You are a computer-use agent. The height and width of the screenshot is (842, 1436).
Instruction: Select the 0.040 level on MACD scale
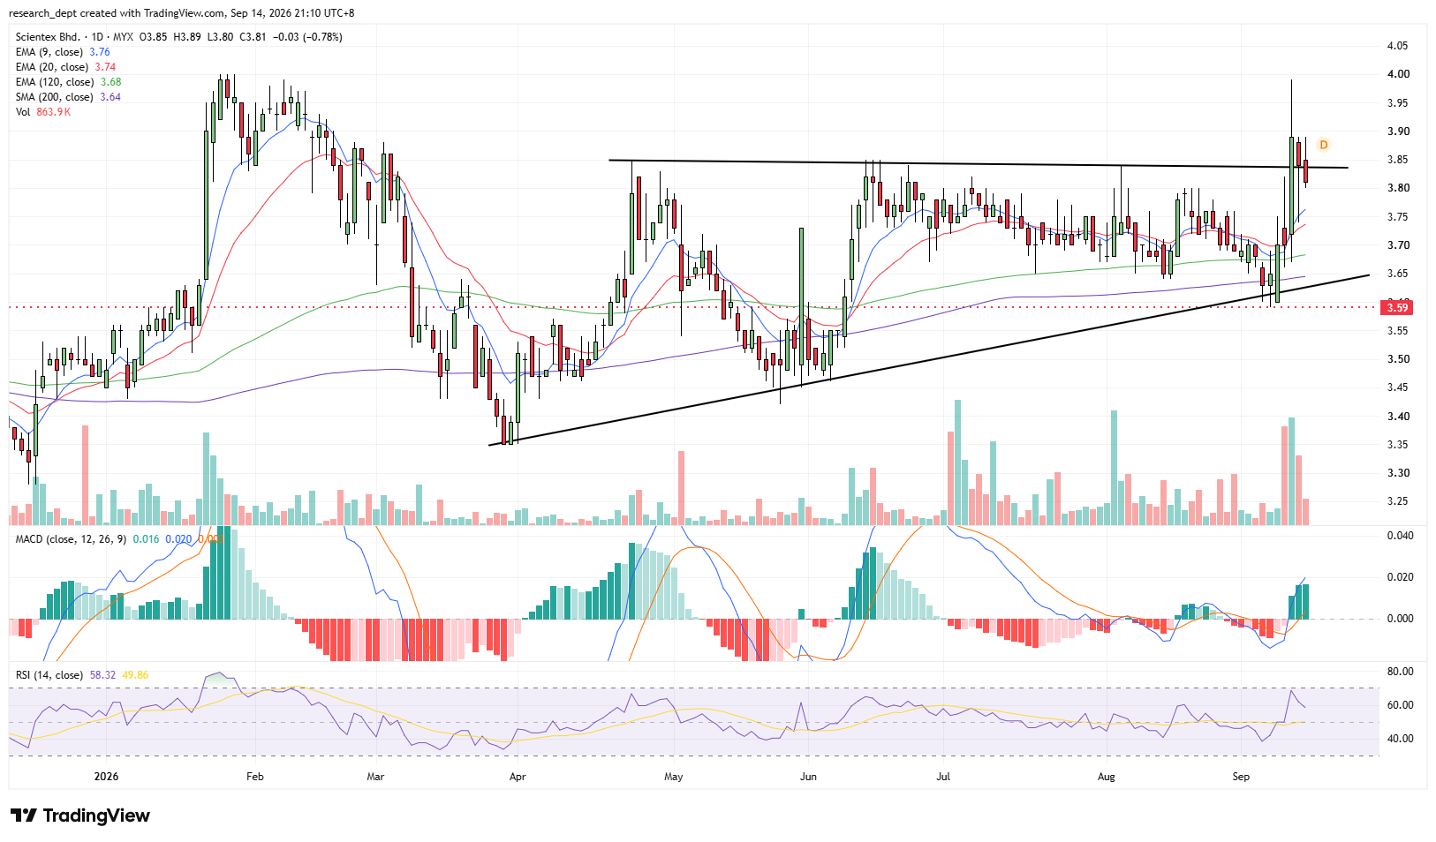[x=1401, y=536]
